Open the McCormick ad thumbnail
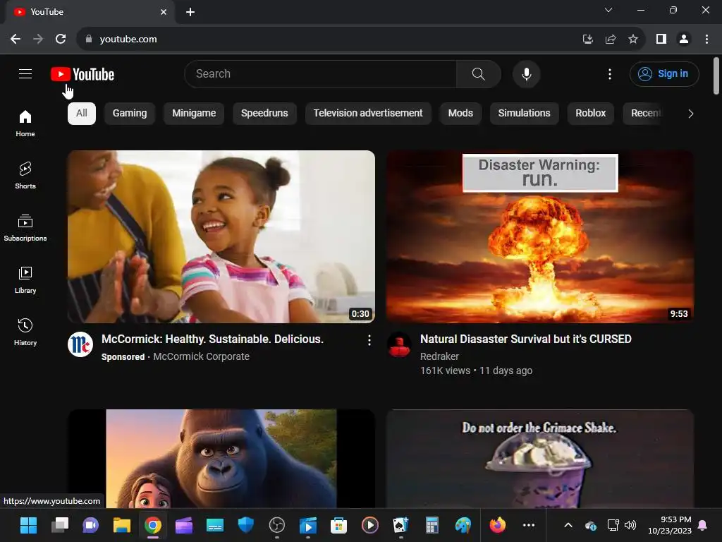 click(221, 236)
